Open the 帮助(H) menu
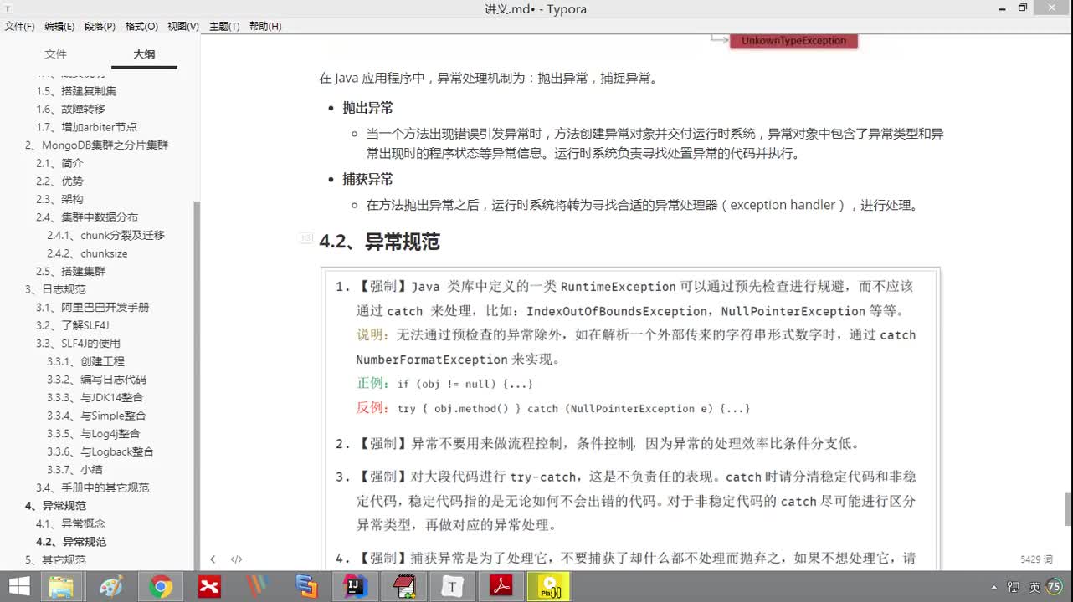 tap(265, 27)
